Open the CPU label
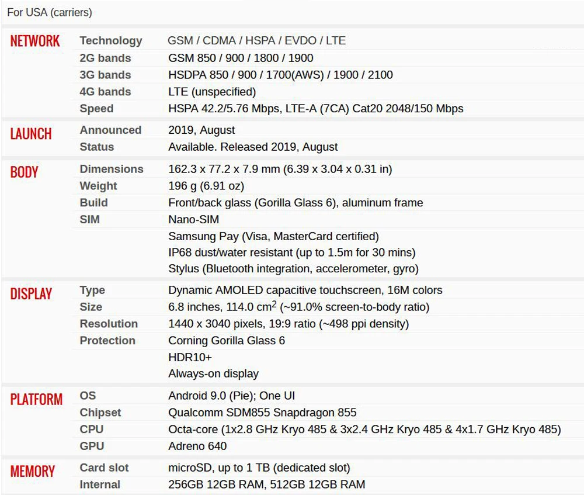The height and width of the screenshot is (495, 584). tap(92, 430)
